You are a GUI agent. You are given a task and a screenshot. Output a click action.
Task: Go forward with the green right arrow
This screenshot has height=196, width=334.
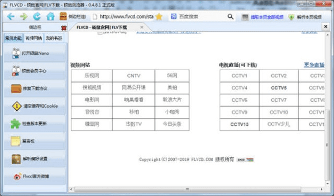coord(24,16)
